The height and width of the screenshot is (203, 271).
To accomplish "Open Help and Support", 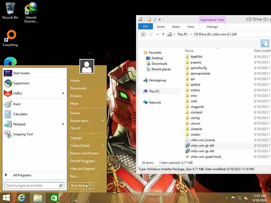I will (x=83, y=169).
